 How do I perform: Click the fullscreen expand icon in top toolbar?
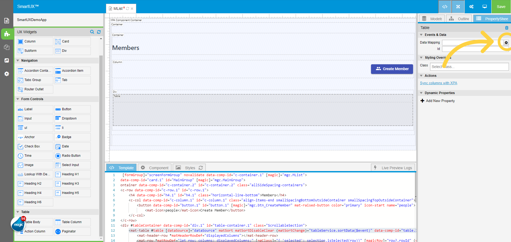(x=458, y=7)
